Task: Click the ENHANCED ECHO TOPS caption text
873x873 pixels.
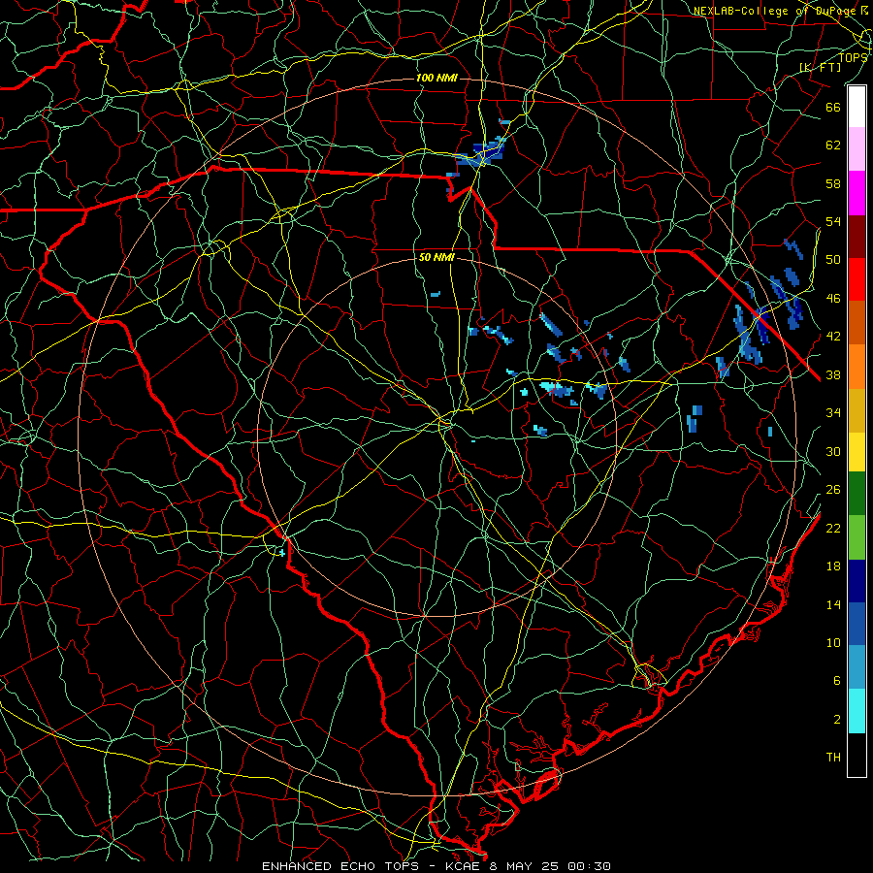Action: click(x=339, y=866)
